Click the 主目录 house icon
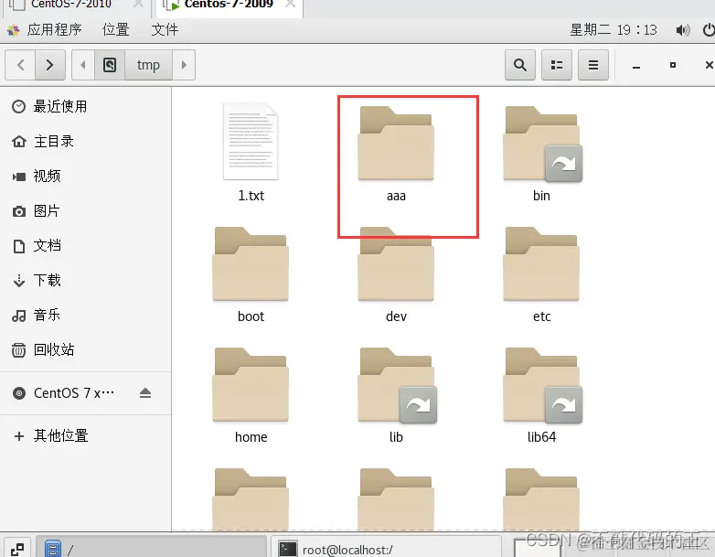This screenshot has height=557, width=715. [x=18, y=142]
